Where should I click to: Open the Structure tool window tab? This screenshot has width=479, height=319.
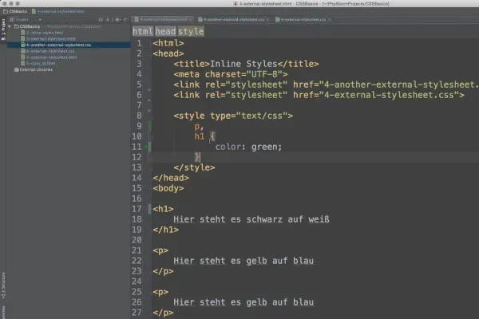click(3, 286)
